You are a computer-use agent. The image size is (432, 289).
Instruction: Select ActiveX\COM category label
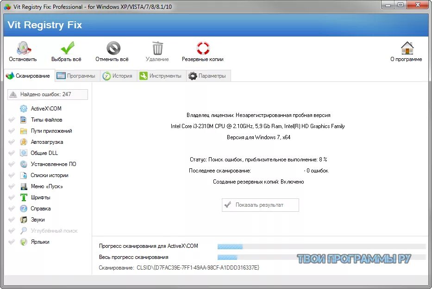coord(46,109)
